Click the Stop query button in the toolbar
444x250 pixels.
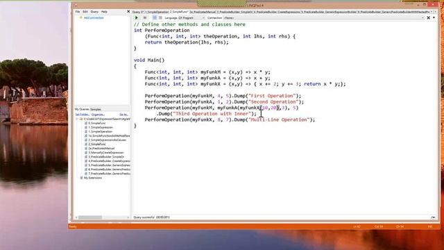[x=145, y=17]
